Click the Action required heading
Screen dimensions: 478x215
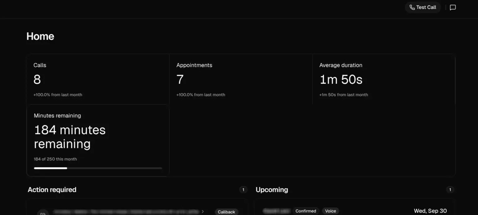[52, 190]
